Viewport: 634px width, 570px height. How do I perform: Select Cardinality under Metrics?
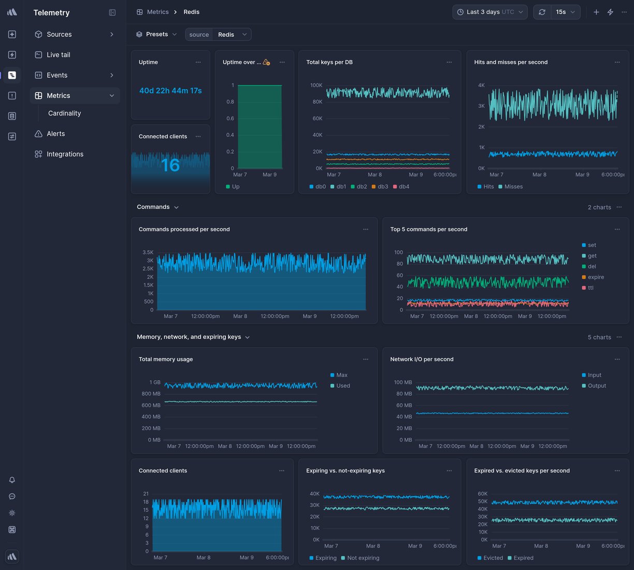[x=64, y=113]
